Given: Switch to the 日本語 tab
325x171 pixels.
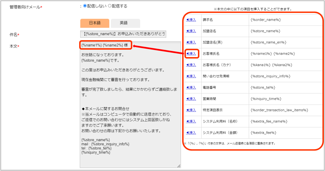Looking at the screenshot, I should pyautogui.click(x=95, y=23).
